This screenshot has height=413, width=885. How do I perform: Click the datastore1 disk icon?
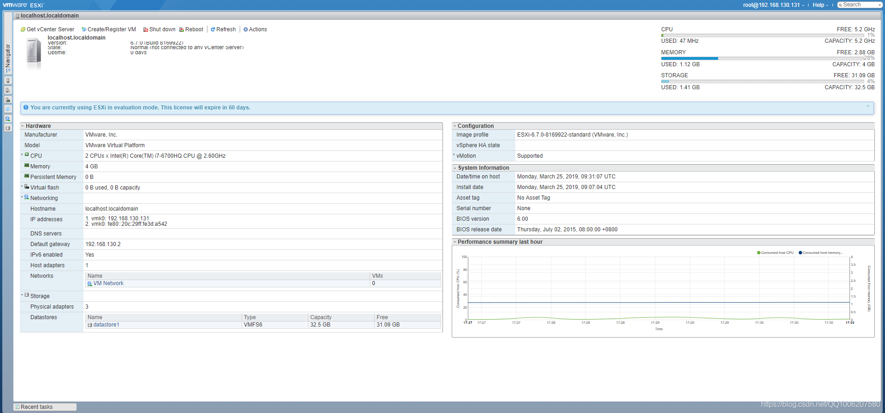point(89,325)
